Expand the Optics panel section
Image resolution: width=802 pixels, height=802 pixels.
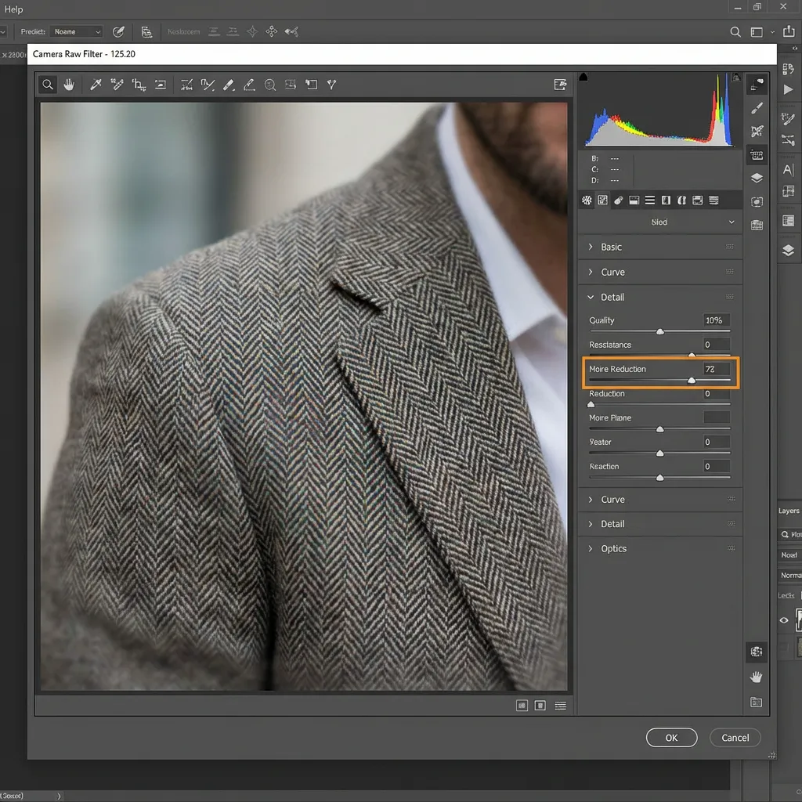pos(613,548)
